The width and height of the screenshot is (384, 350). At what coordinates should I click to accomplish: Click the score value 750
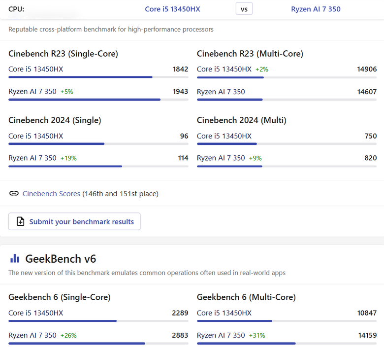[x=371, y=136]
